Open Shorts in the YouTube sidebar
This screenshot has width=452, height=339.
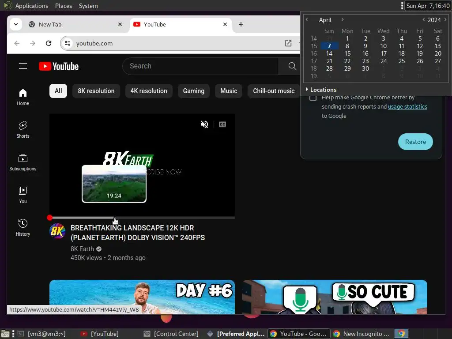(23, 130)
